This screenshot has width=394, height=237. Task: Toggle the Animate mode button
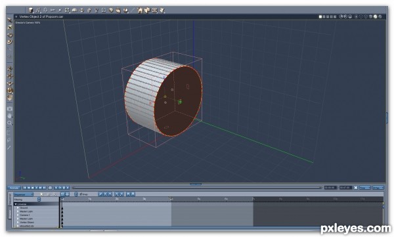[14, 188]
